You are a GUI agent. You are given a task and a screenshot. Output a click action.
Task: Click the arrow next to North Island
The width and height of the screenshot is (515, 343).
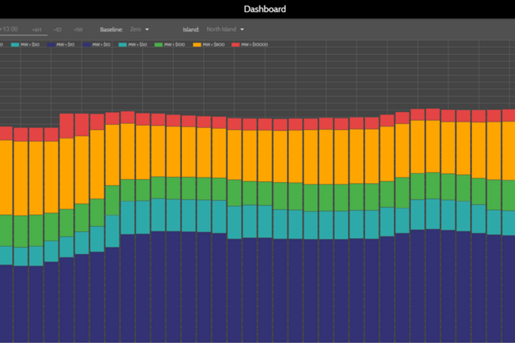242,29
